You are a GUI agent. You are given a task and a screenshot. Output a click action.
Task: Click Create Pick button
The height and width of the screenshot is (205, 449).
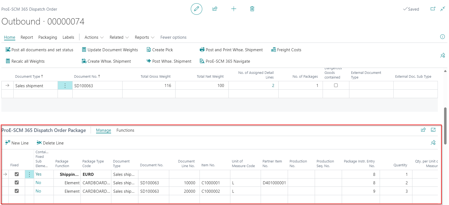point(160,50)
